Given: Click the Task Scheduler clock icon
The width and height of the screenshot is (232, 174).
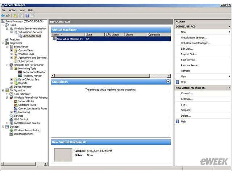Looking at the screenshot, I should point(11,94).
